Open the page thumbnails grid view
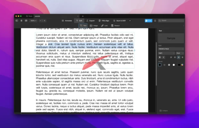 click(21, 20)
